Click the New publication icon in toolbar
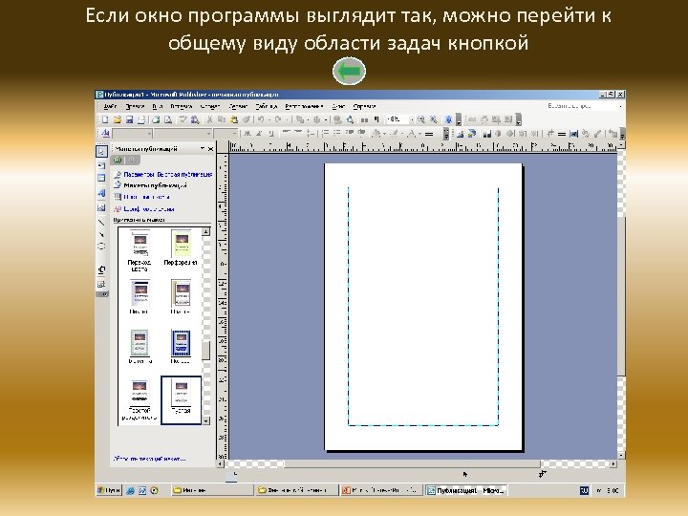688x516 pixels. click(x=105, y=119)
